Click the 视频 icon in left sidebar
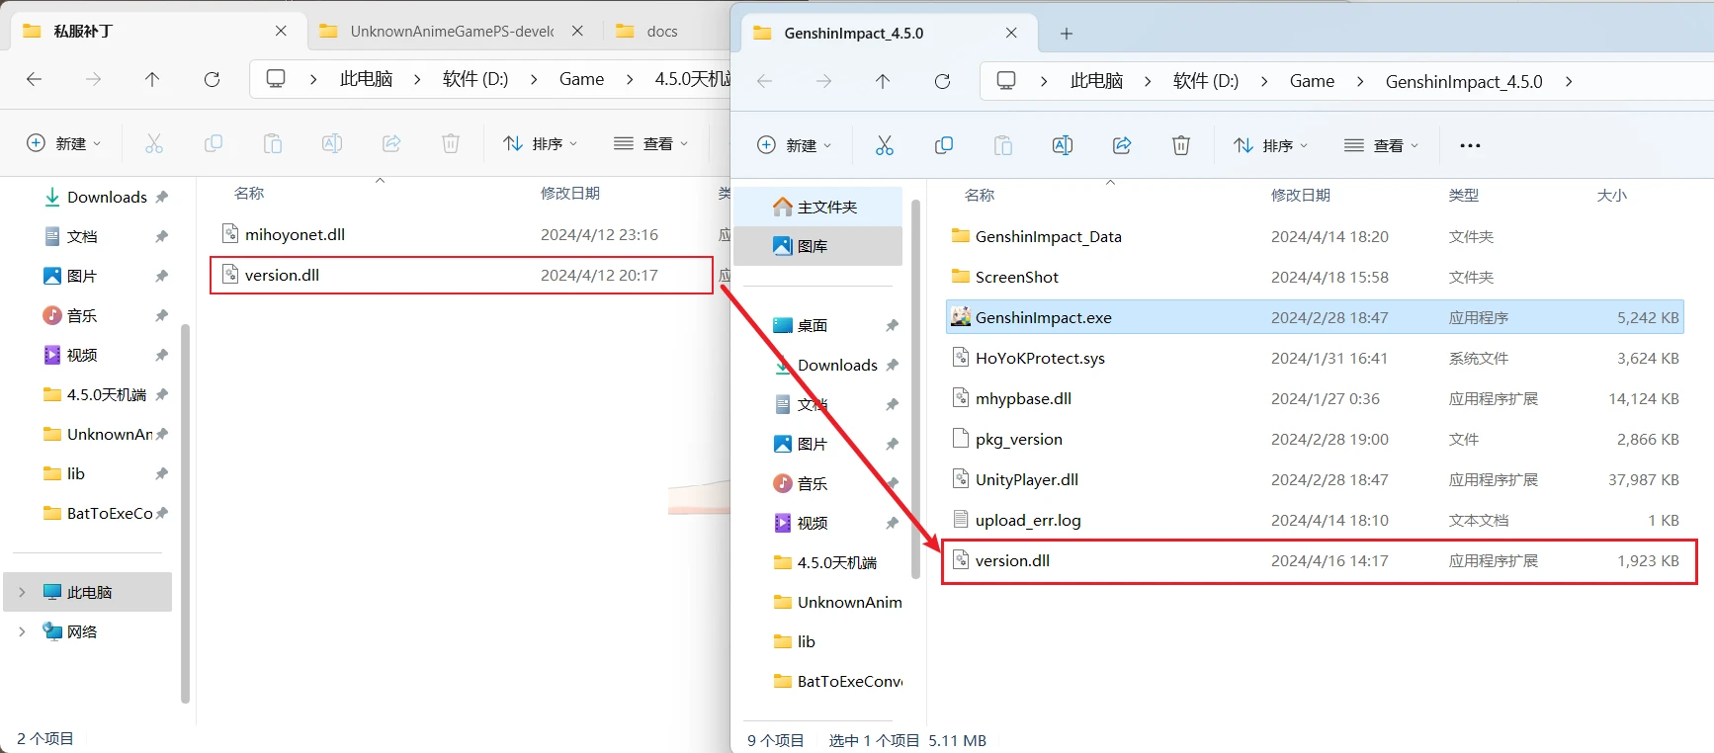Viewport: 1714px width, 753px height. click(52, 355)
